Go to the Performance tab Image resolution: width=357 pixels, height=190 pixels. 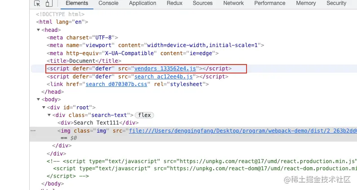click(269, 3)
